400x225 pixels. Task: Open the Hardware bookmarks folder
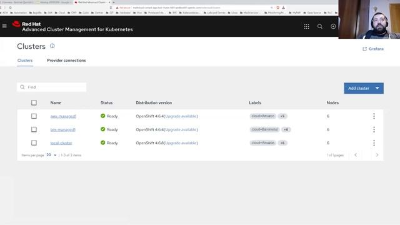[x=123, y=12]
